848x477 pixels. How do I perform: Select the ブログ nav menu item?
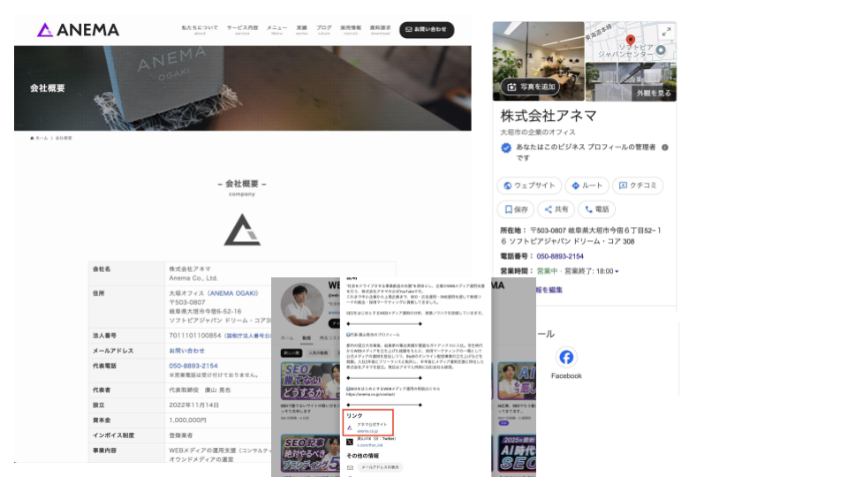point(324,29)
